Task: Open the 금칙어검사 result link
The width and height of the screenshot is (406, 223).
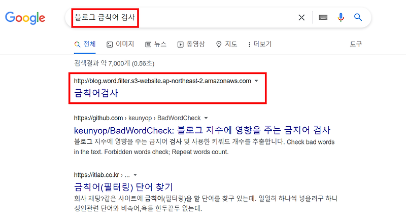Action: [x=96, y=93]
